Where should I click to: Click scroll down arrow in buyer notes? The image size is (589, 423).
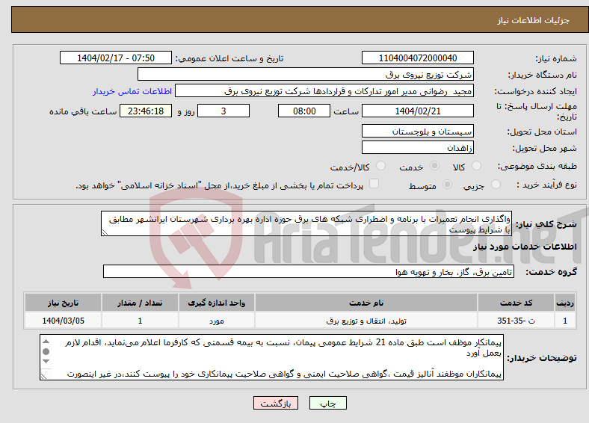46,362
